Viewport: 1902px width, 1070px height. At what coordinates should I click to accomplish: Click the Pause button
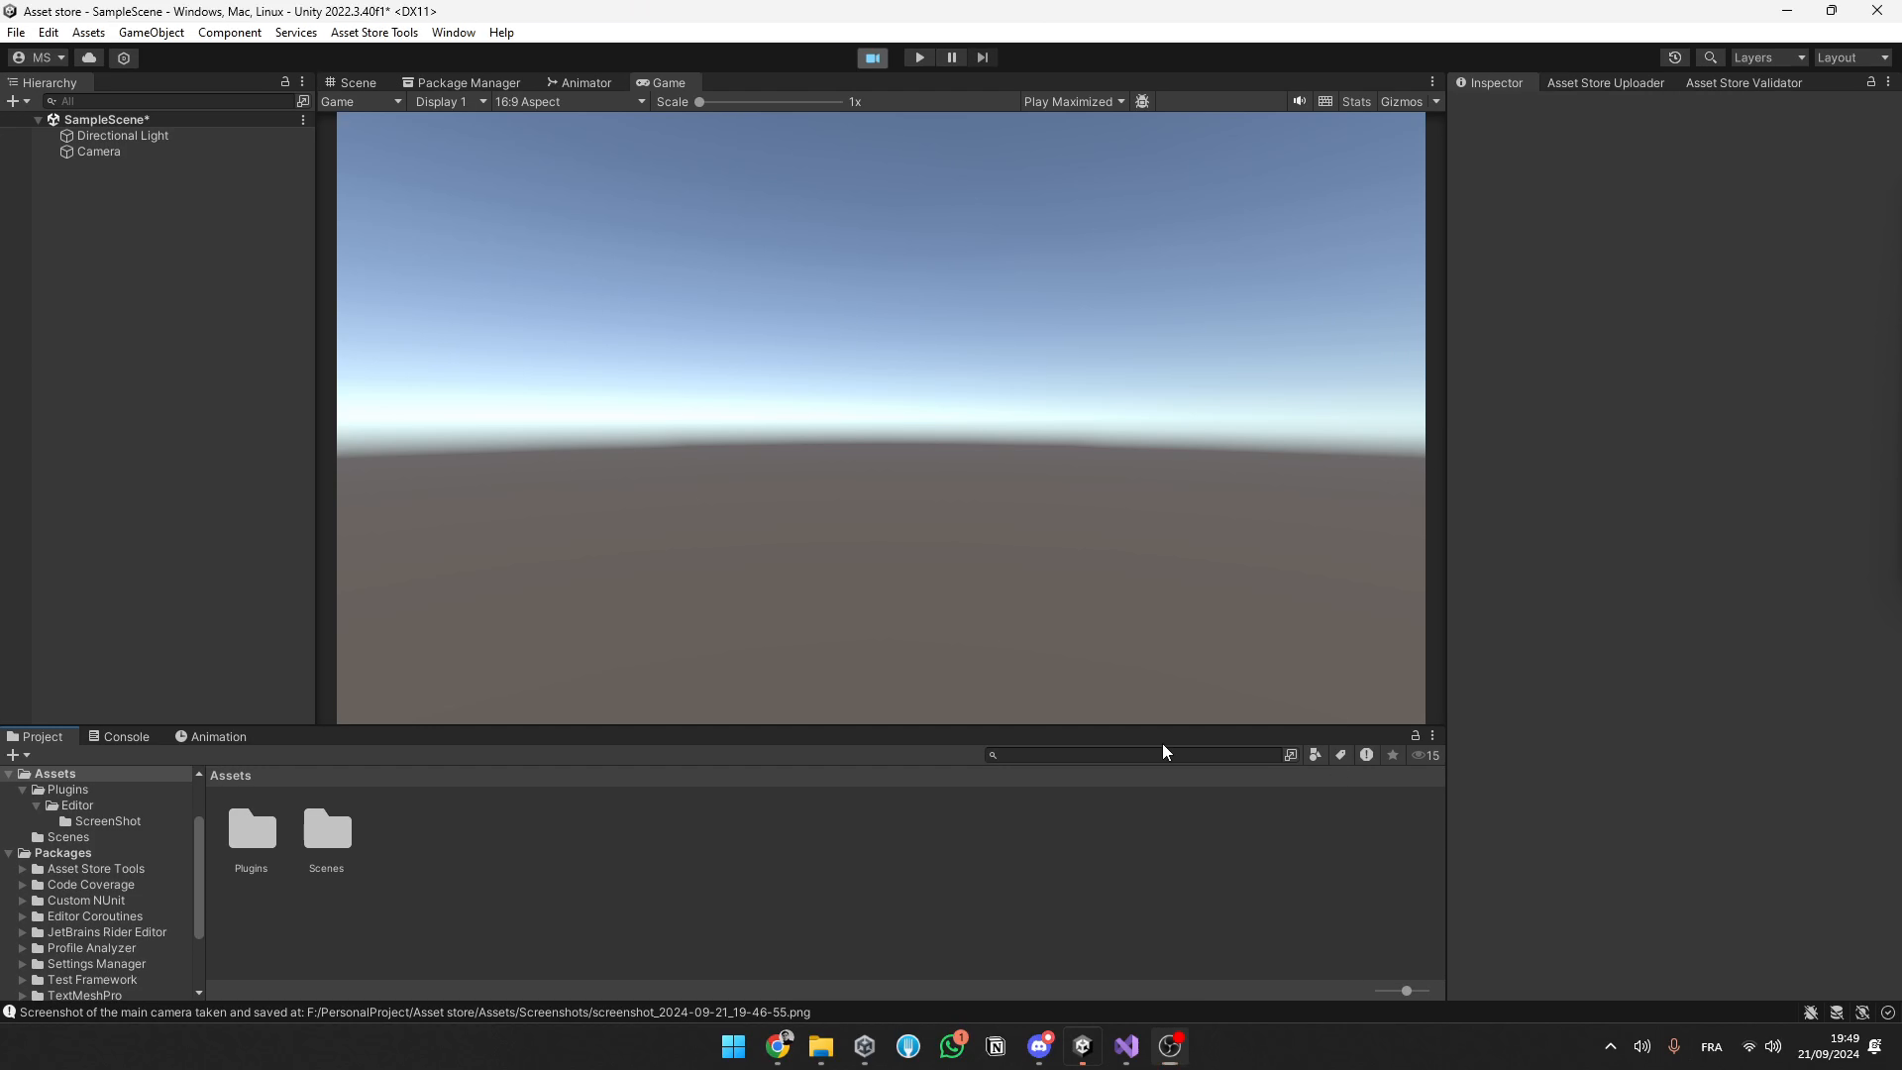point(951,57)
